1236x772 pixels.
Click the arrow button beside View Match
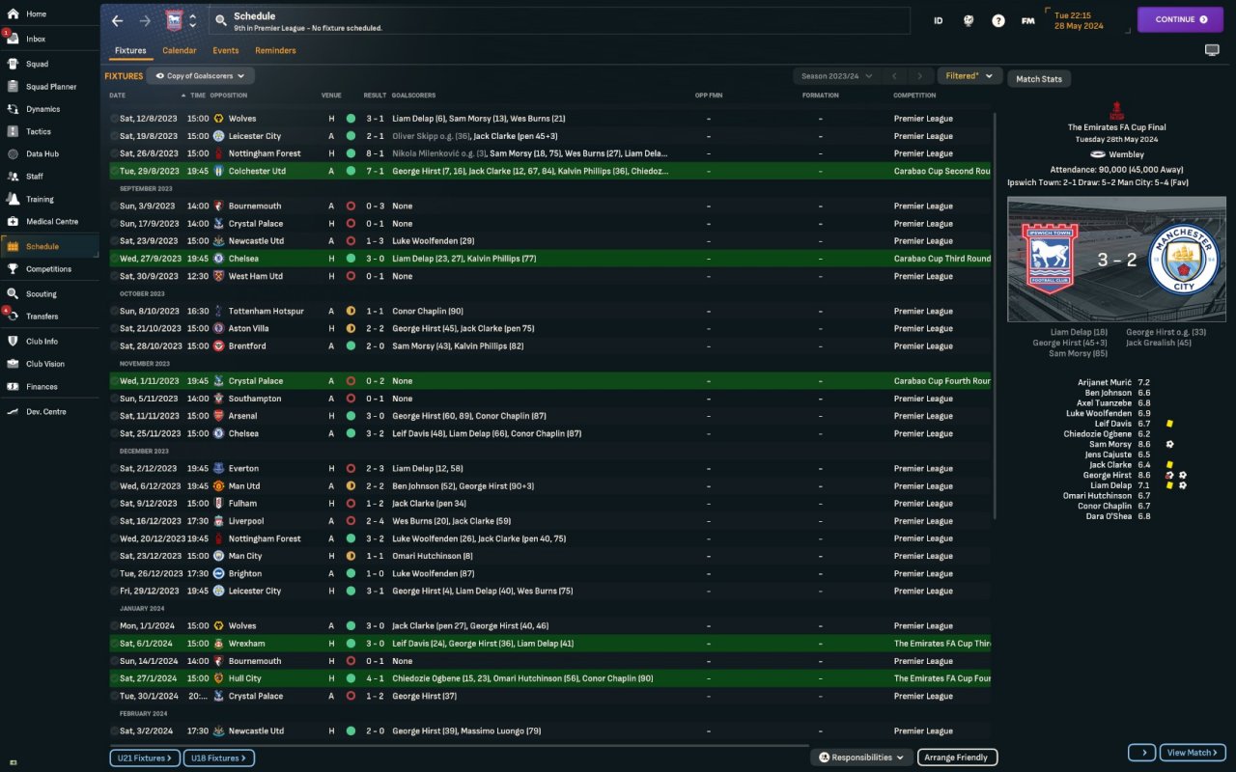pyautogui.click(x=1141, y=753)
